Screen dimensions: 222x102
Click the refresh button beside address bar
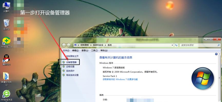pos(176,45)
